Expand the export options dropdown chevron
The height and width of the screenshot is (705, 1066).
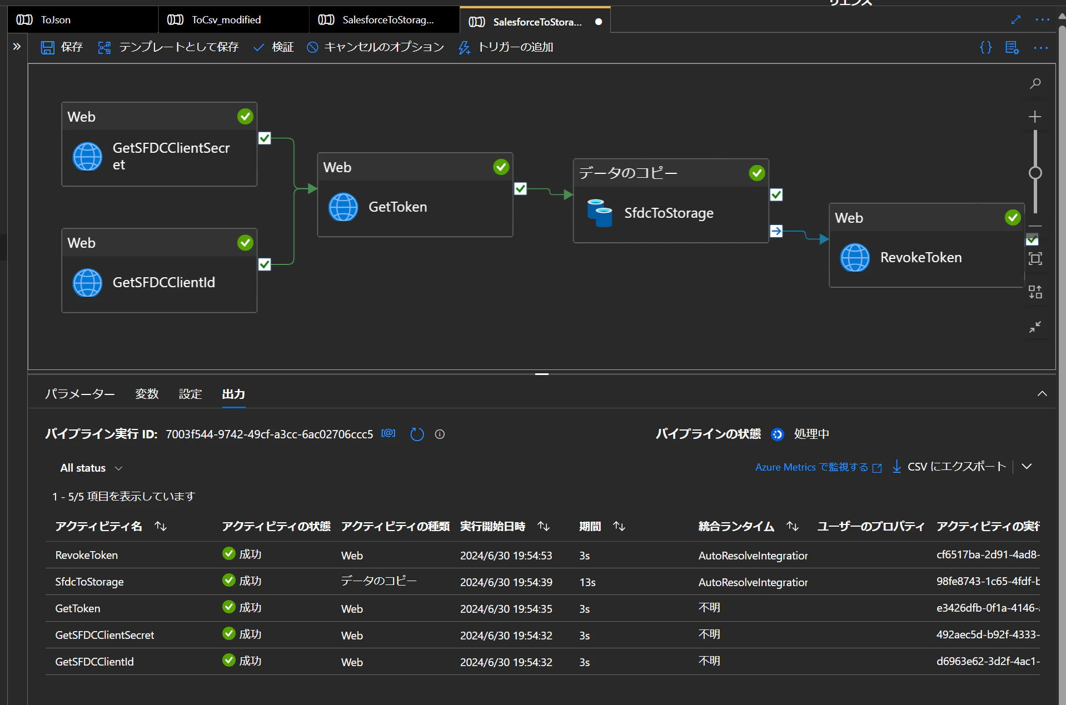[1027, 467]
